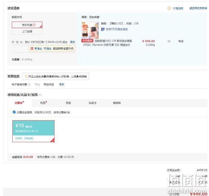This screenshot has height=196, width=209.
Task: Click the x1 quantity text
Action: tap(169, 41)
